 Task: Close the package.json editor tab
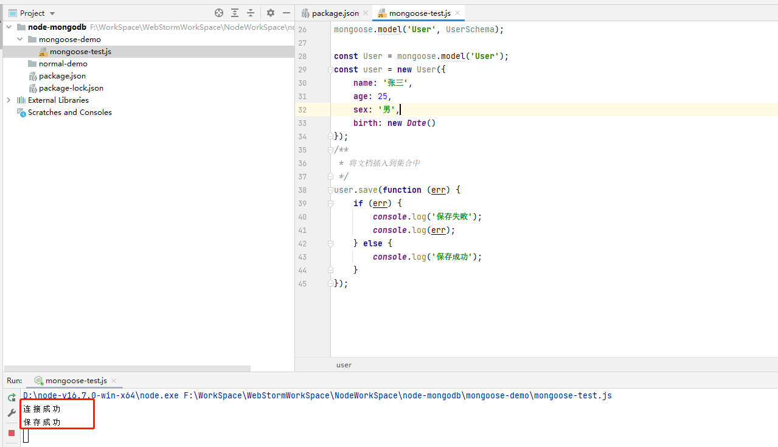tap(366, 13)
